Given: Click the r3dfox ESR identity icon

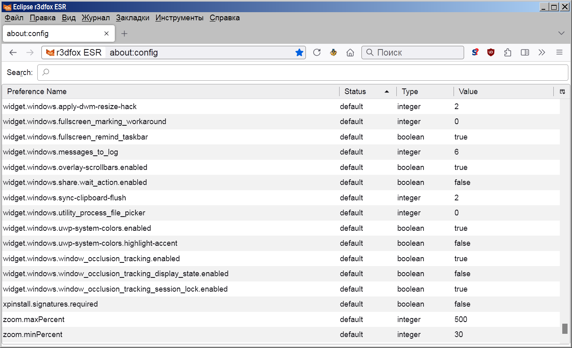Looking at the screenshot, I should (50, 53).
